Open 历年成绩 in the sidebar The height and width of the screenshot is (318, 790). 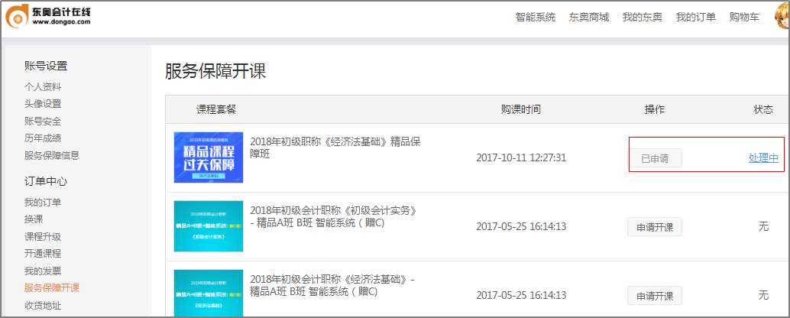coord(43,138)
